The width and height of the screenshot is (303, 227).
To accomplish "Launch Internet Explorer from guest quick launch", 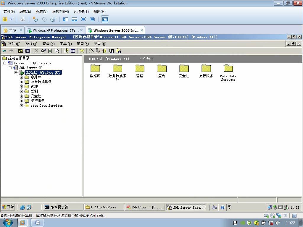I will [22, 207].
